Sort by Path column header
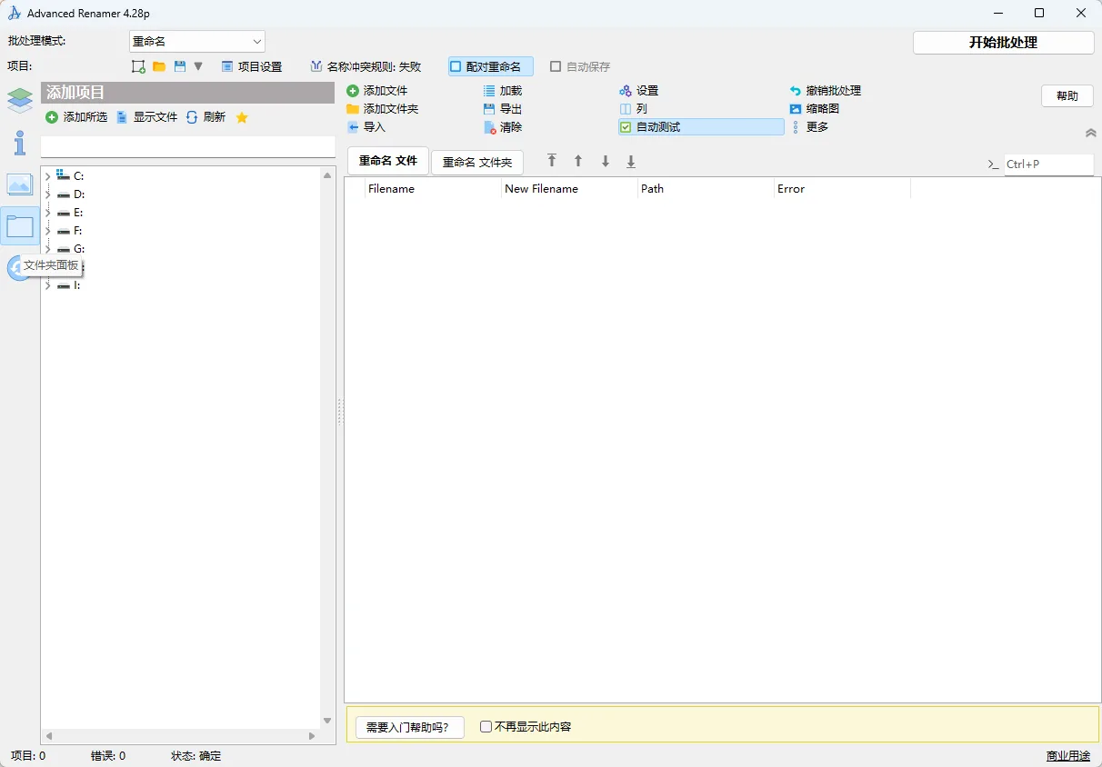Screen dimensions: 1102x767 (706, 189)
